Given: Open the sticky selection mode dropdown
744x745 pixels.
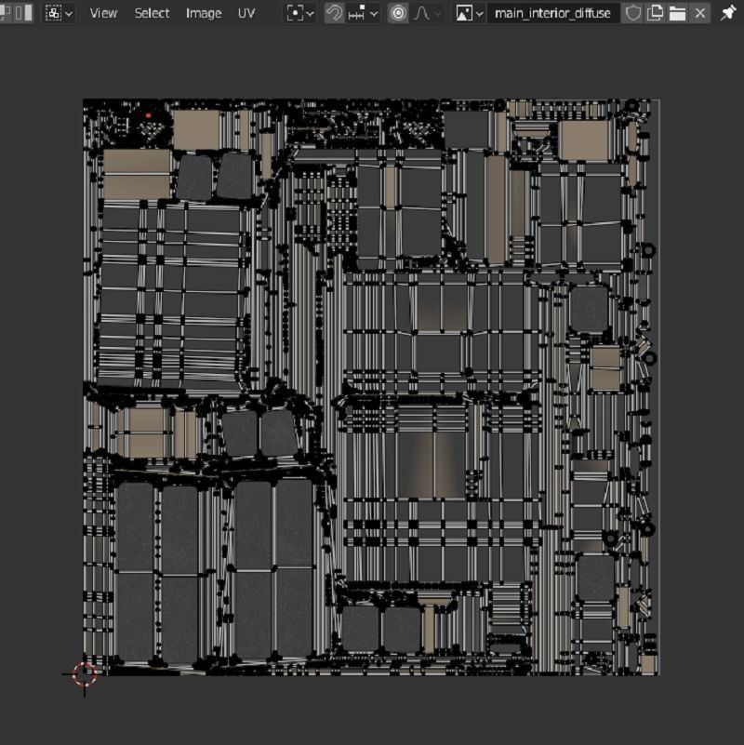Looking at the screenshot, I should pyautogui.click(x=59, y=13).
